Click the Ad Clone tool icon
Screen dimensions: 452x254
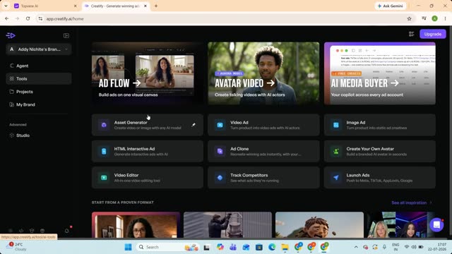click(x=220, y=151)
